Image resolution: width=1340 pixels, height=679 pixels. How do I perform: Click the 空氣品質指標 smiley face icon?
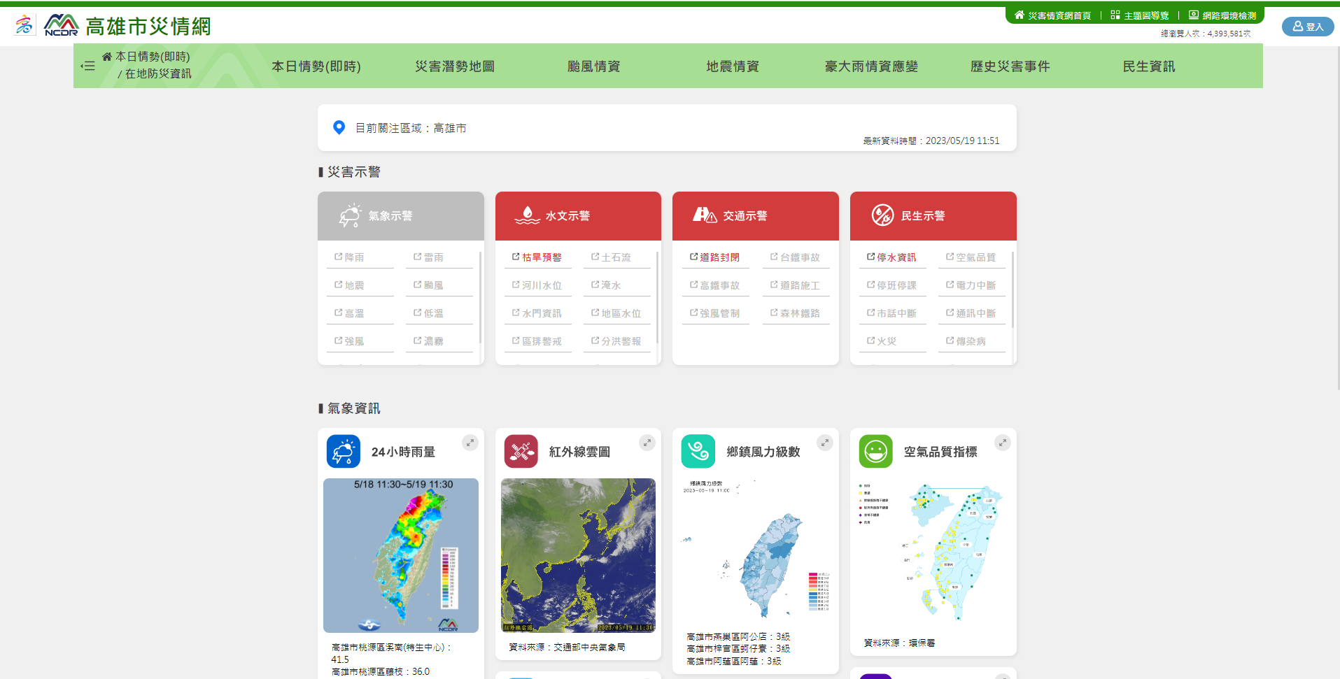(875, 452)
